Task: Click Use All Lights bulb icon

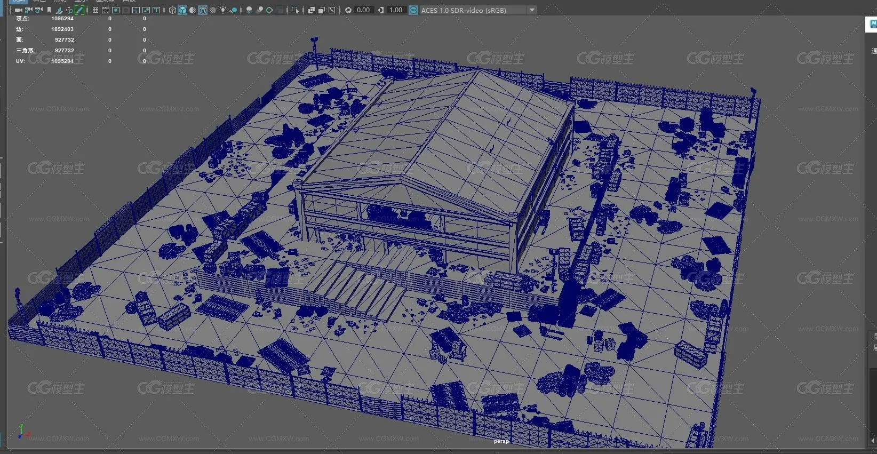Action: pyautogui.click(x=223, y=10)
